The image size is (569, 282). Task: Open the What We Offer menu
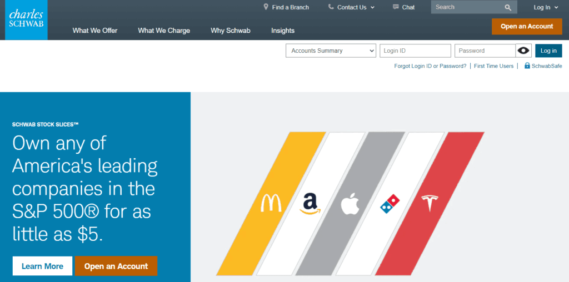(95, 31)
